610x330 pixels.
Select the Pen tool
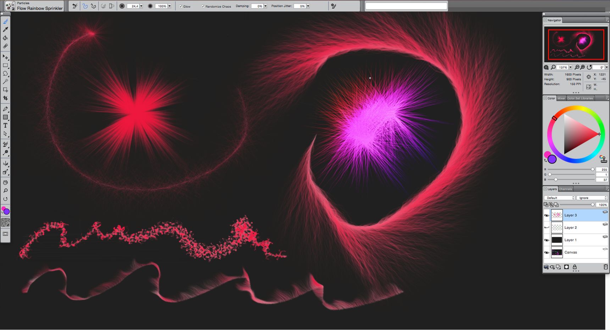(5, 109)
